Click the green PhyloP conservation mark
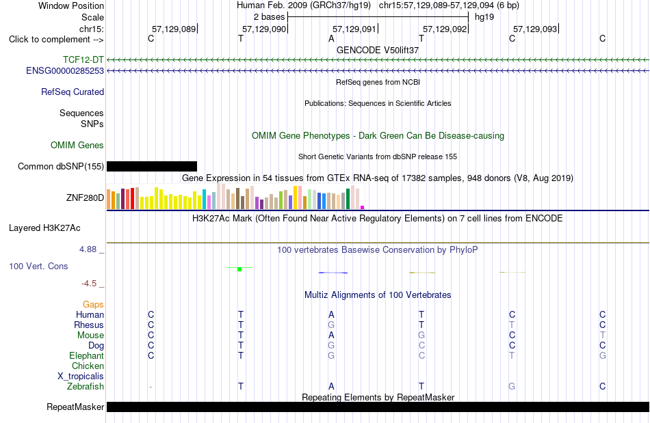This screenshot has height=423, width=650. pos(239,269)
